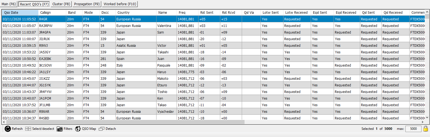Select callsign R9XAR
The image size is (430, 137).
click(45, 112)
